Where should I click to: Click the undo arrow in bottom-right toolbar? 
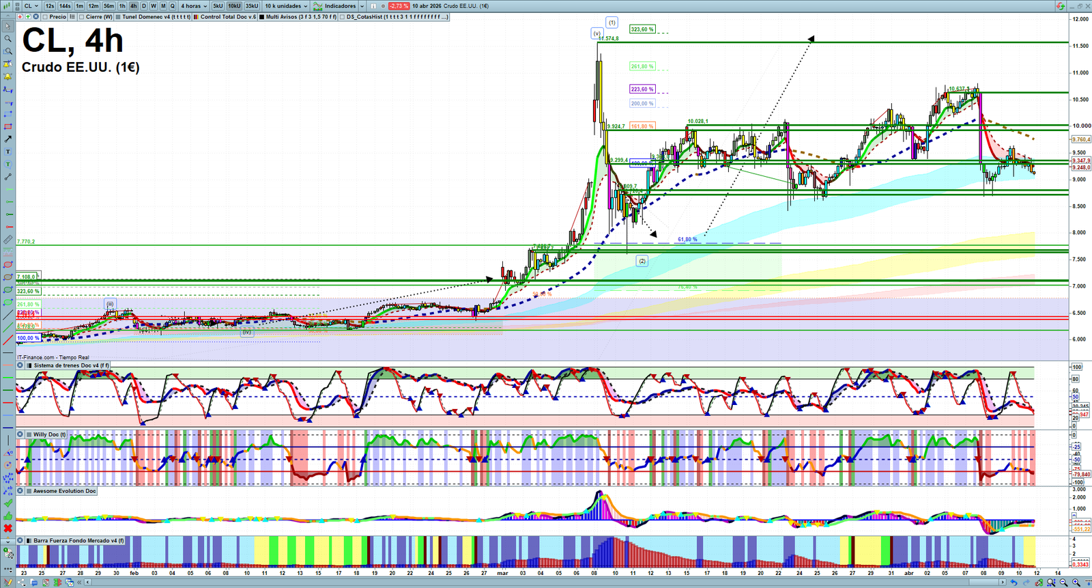click(x=1014, y=583)
